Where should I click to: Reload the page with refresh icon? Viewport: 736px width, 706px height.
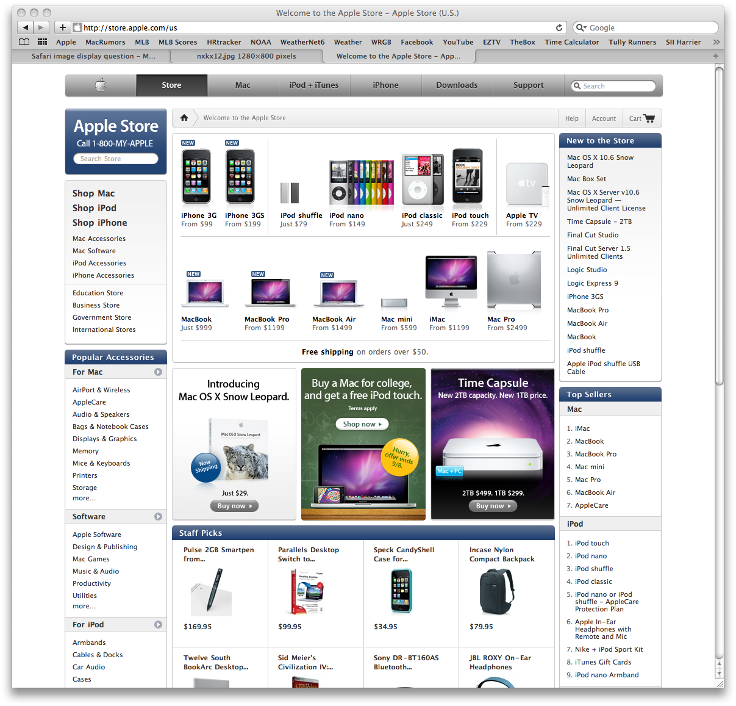(x=559, y=27)
